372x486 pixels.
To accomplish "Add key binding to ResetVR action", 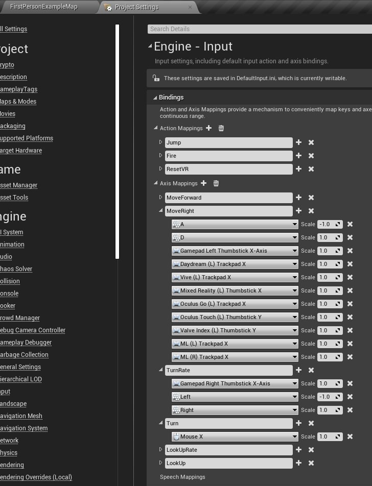I will (299, 169).
